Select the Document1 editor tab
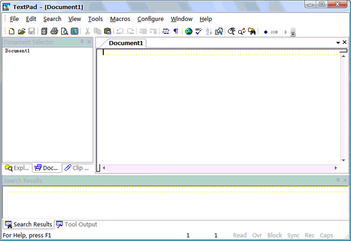Viewport: 351px width, 241px height. pos(126,43)
